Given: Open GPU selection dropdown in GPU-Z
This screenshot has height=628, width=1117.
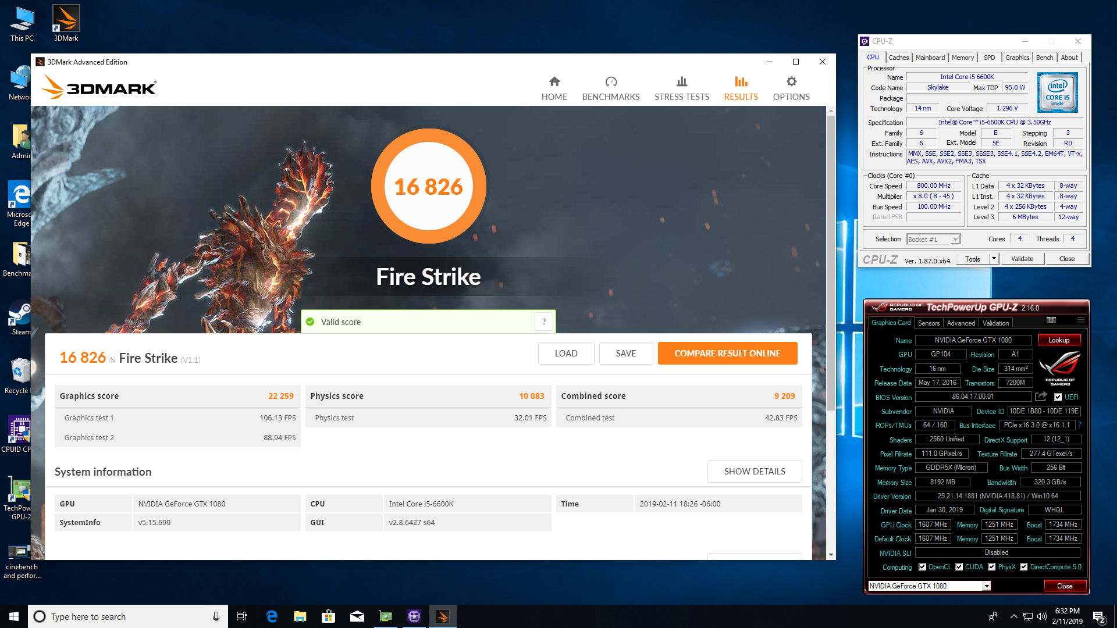Looking at the screenshot, I should (x=986, y=586).
